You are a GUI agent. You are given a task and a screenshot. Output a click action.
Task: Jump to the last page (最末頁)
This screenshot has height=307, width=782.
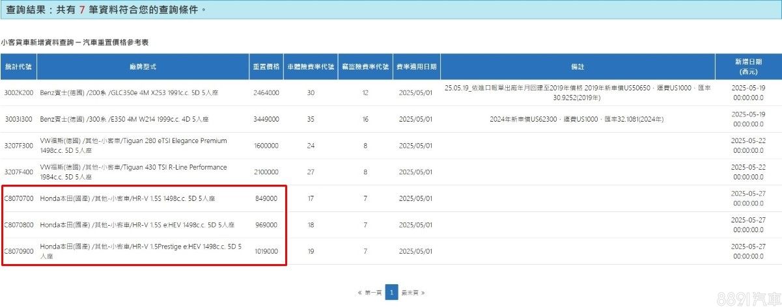coord(413,293)
